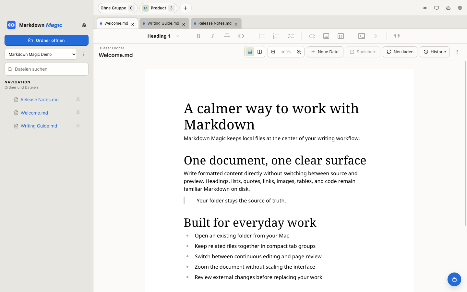Viewport: 467px width, 292px height.
Task: Close the Release Notes.md tab
Action: coord(236,24)
